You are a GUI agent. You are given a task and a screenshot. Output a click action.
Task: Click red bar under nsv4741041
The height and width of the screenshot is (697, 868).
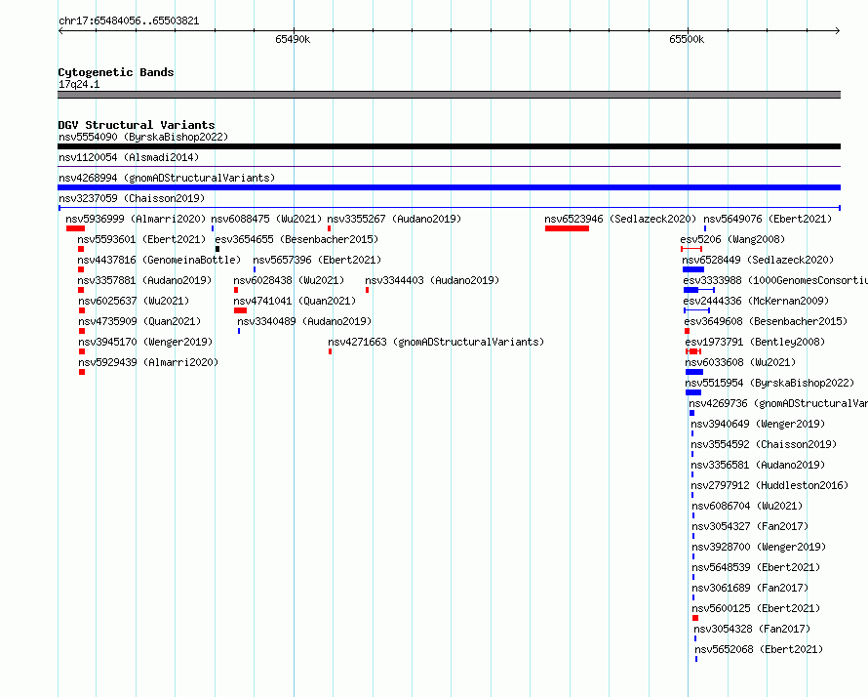240,310
